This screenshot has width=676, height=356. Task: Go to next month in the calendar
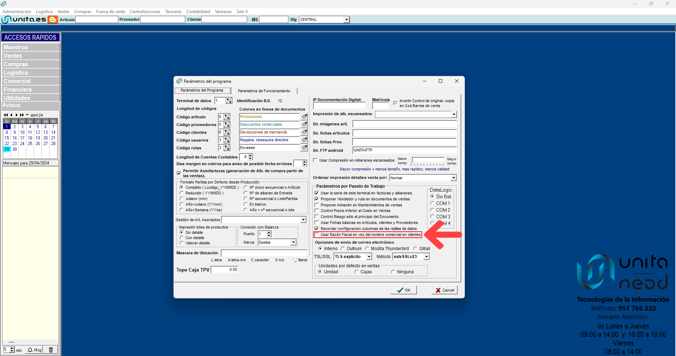(17, 115)
